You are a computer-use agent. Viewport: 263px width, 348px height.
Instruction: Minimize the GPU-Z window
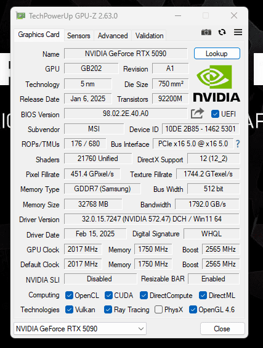pyautogui.click(x=178, y=16)
